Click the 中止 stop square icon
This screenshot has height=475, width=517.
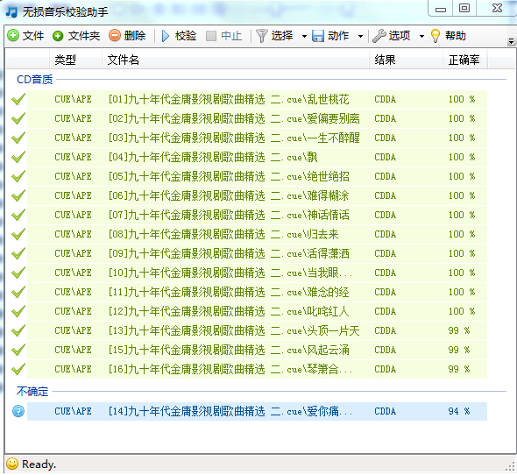(211, 36)
